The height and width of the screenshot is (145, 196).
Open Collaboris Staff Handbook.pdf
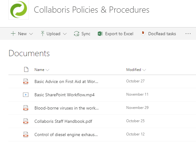(x=63, y=121)
